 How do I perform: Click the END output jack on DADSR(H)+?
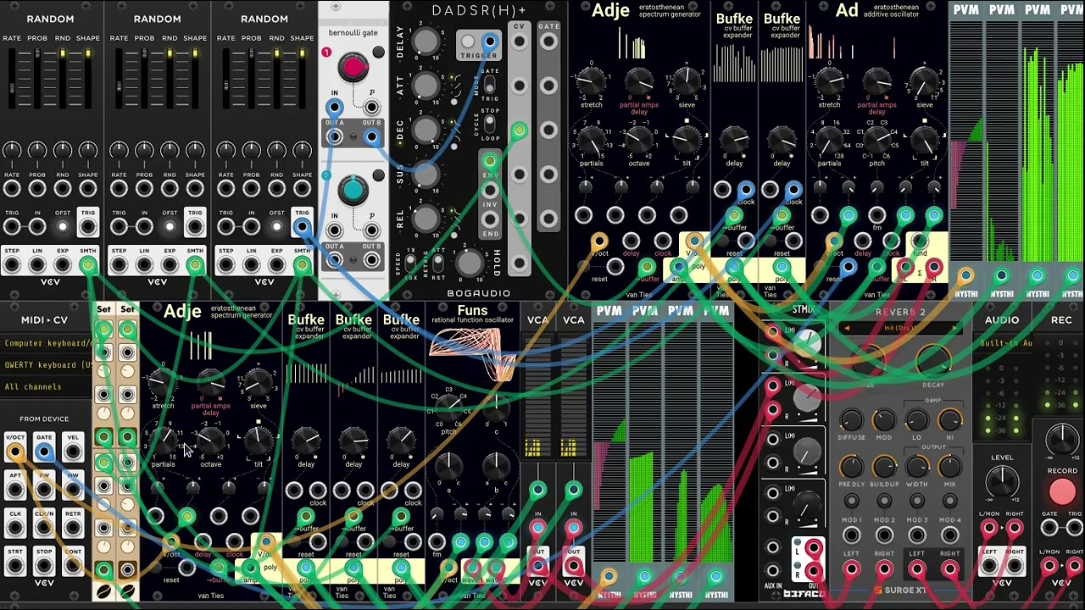(490, 219)
